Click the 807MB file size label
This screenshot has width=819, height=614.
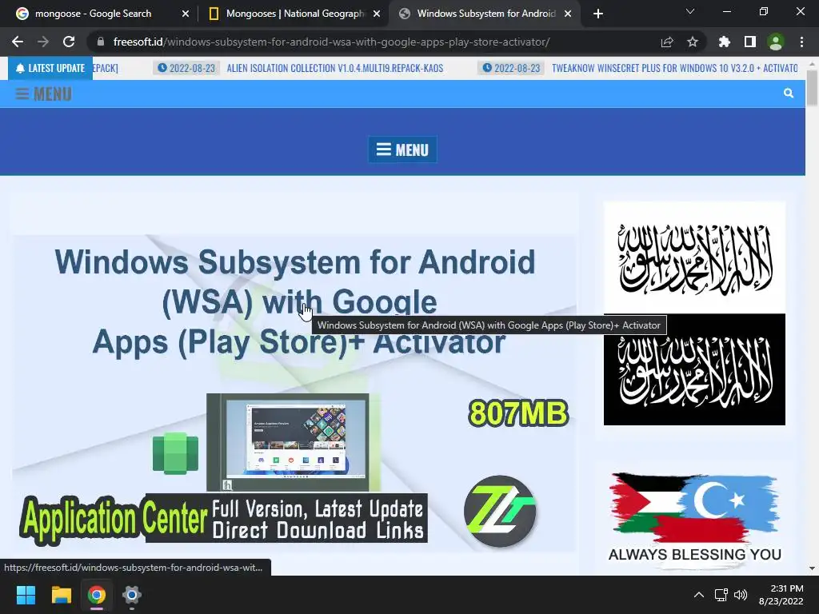coord(518,413)
